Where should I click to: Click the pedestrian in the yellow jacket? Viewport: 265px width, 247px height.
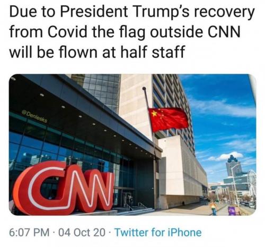214,208
